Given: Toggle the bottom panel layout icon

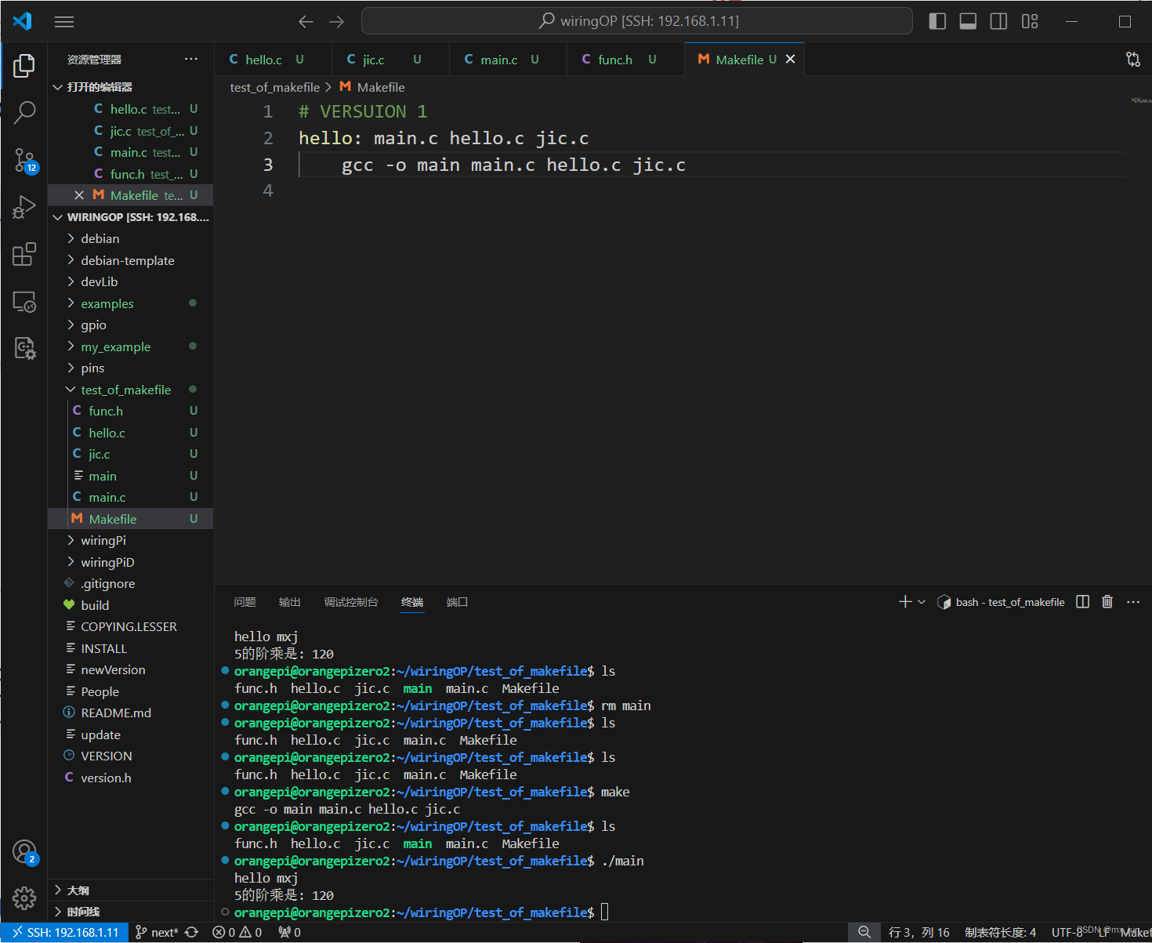Looking at the screenshot, I should [x=968, y=22].
